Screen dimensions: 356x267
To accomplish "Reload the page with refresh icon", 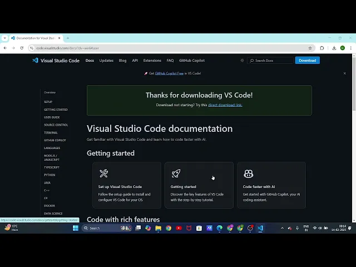I will [22, 48].
